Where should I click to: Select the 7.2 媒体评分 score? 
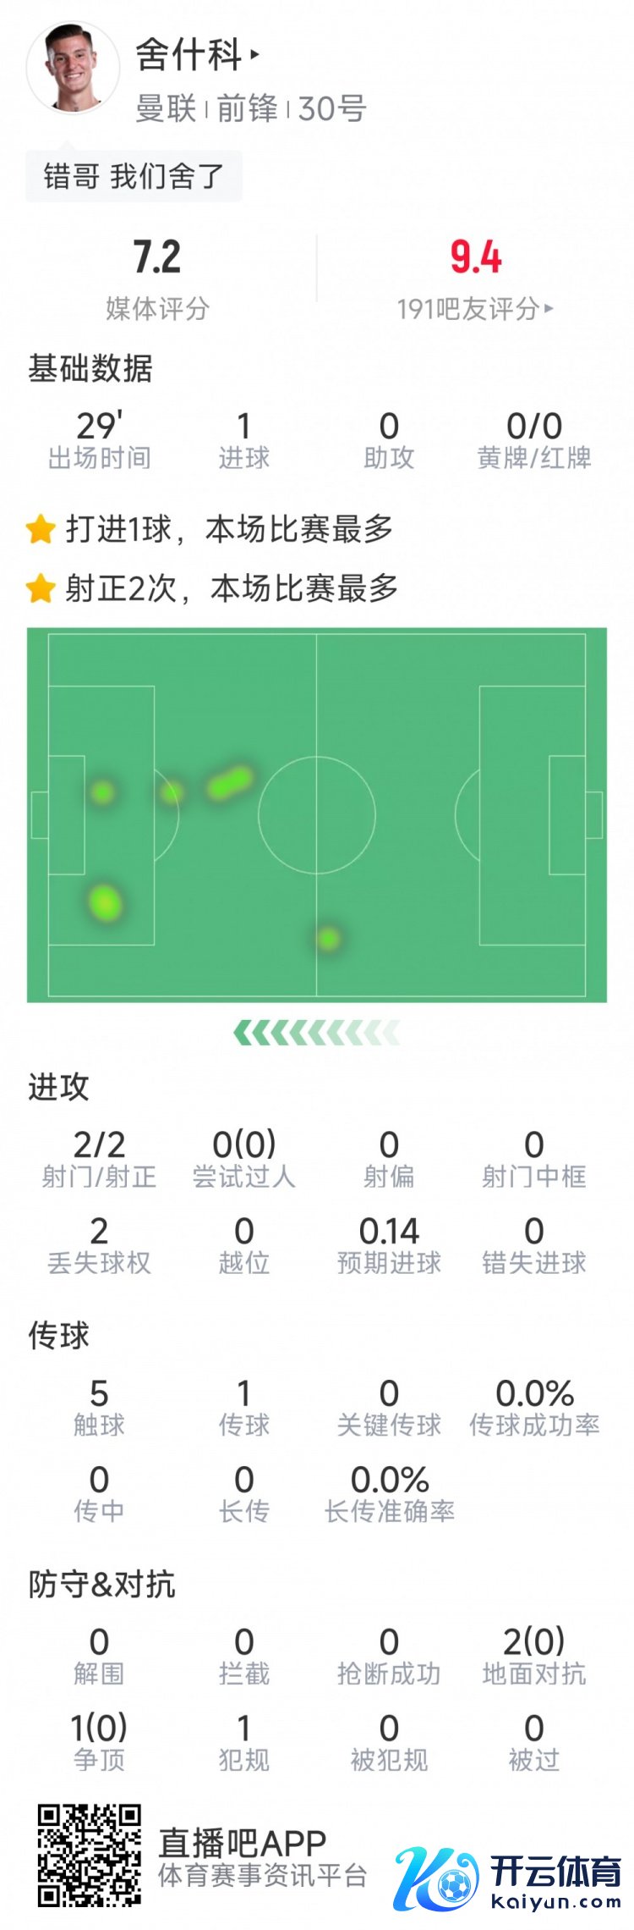(157, 257)
